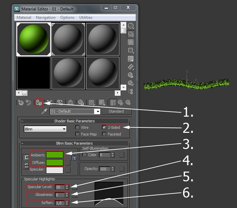This screenshot has height=208, width=237.
Task: Click the Soften value field
Action: pos(60,203)
